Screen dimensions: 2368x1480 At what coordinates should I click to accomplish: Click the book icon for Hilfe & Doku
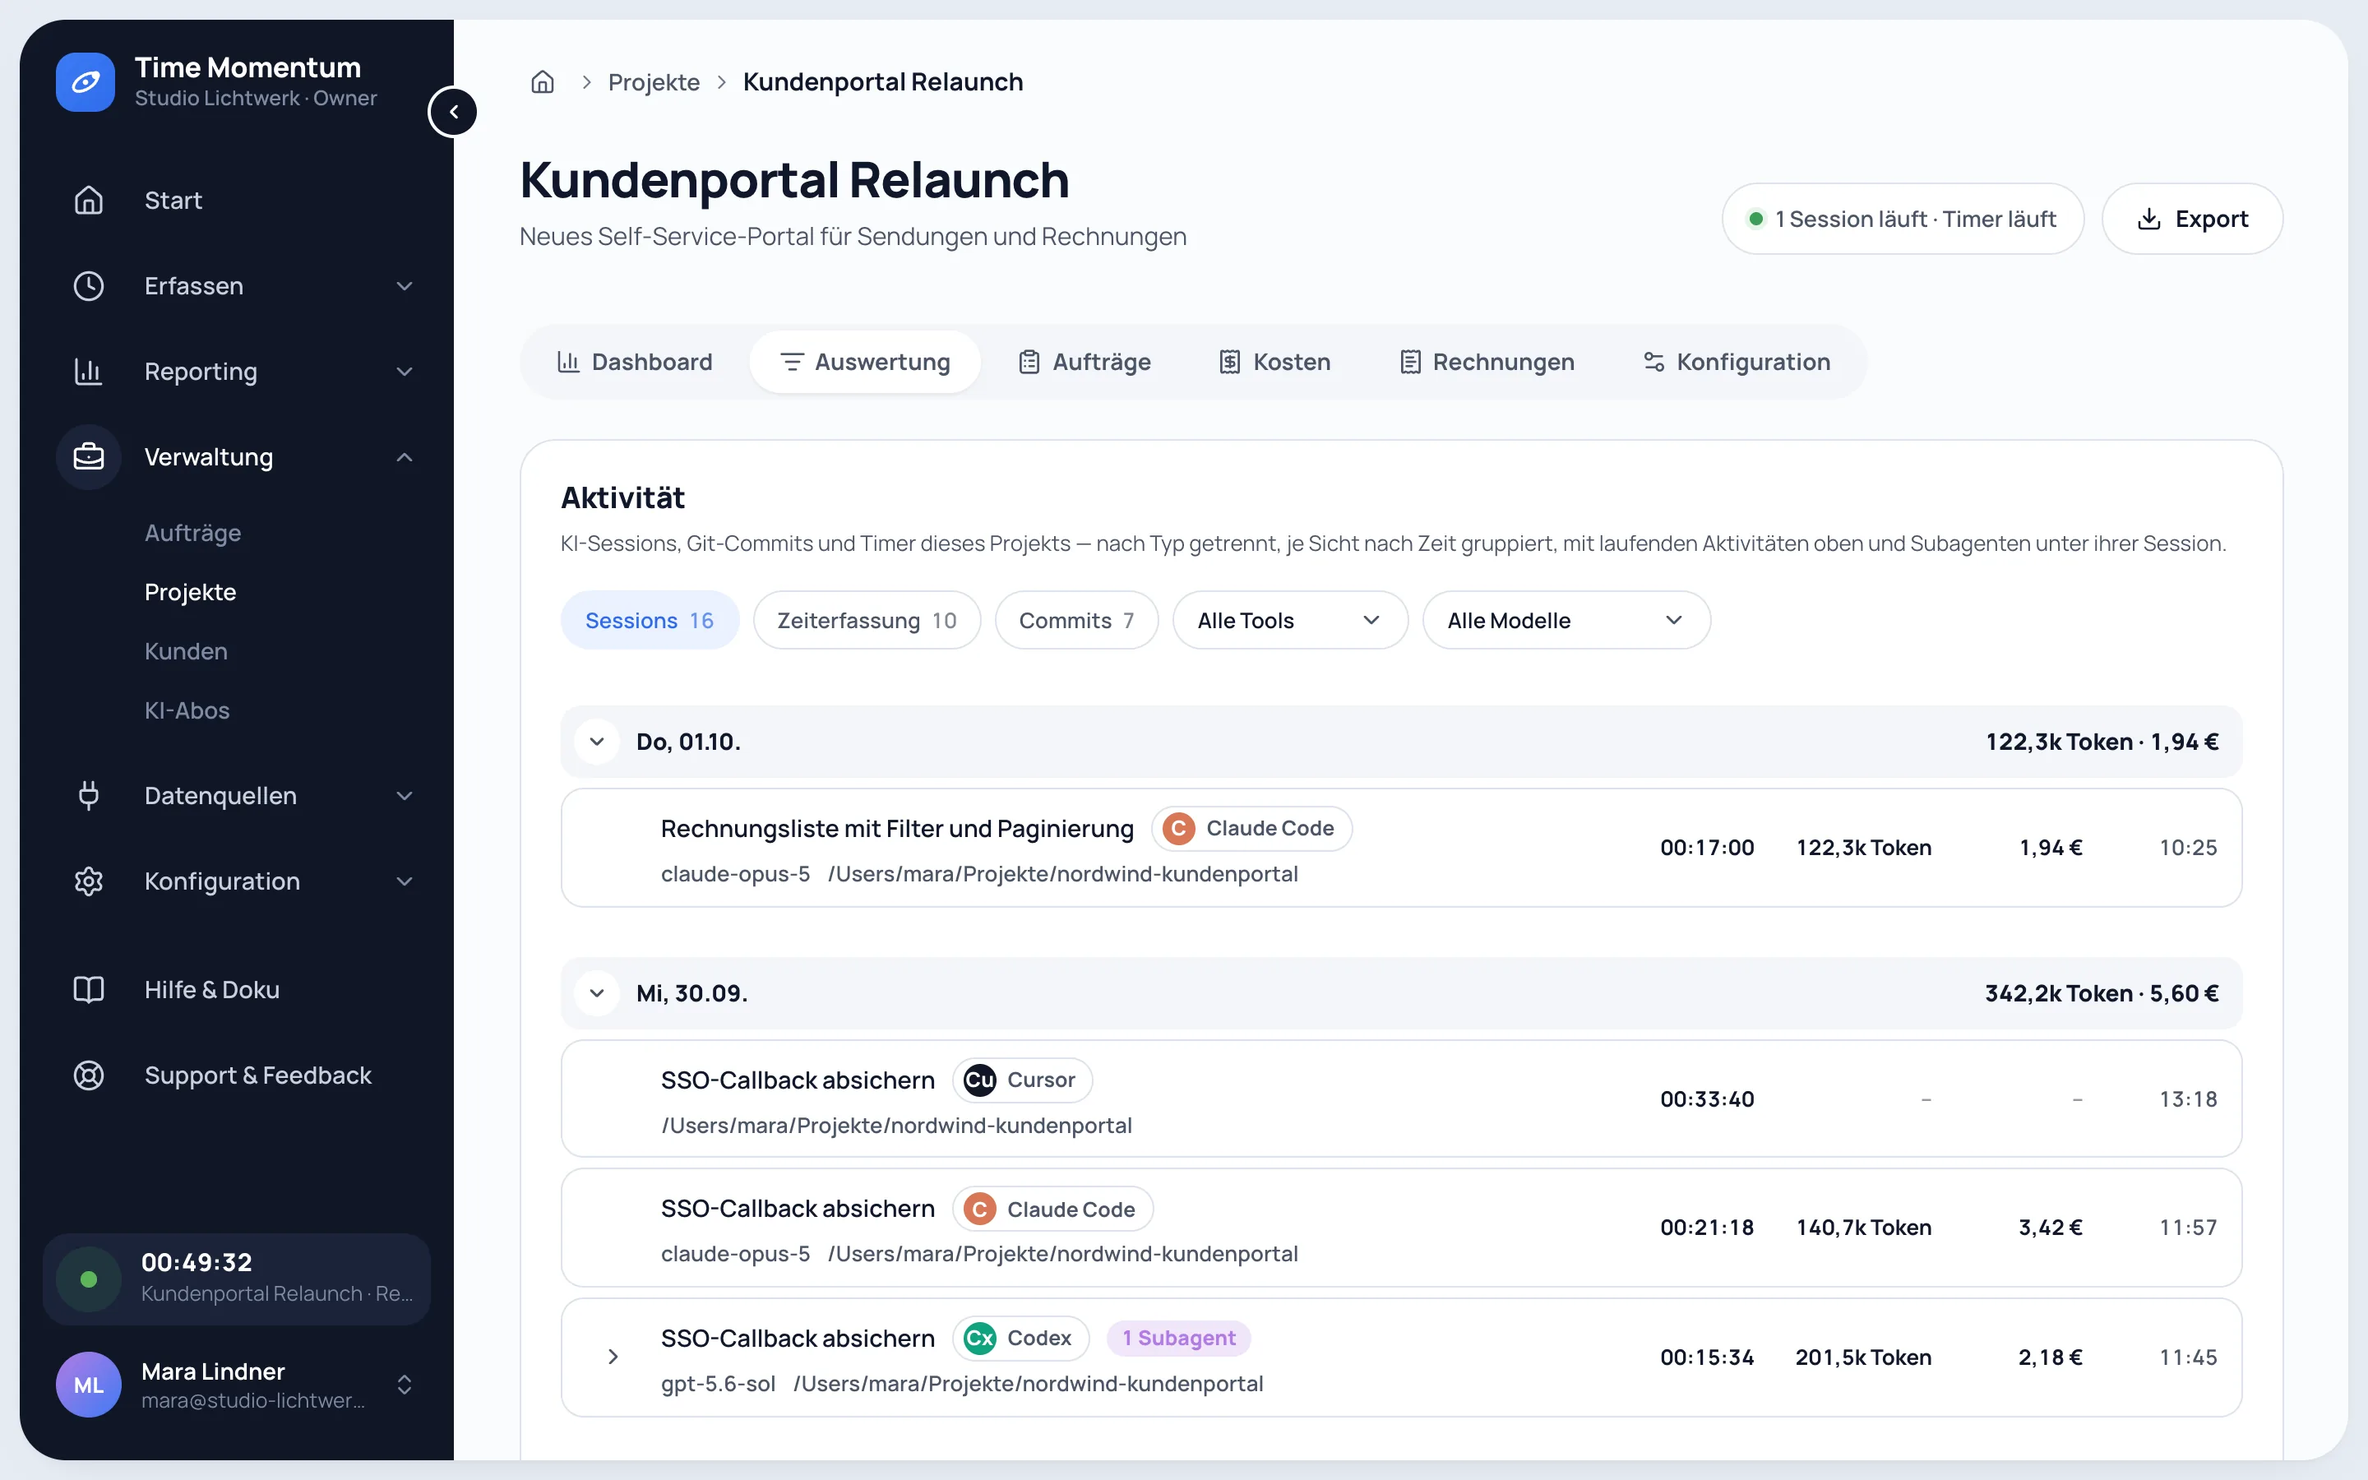[89, 990]
